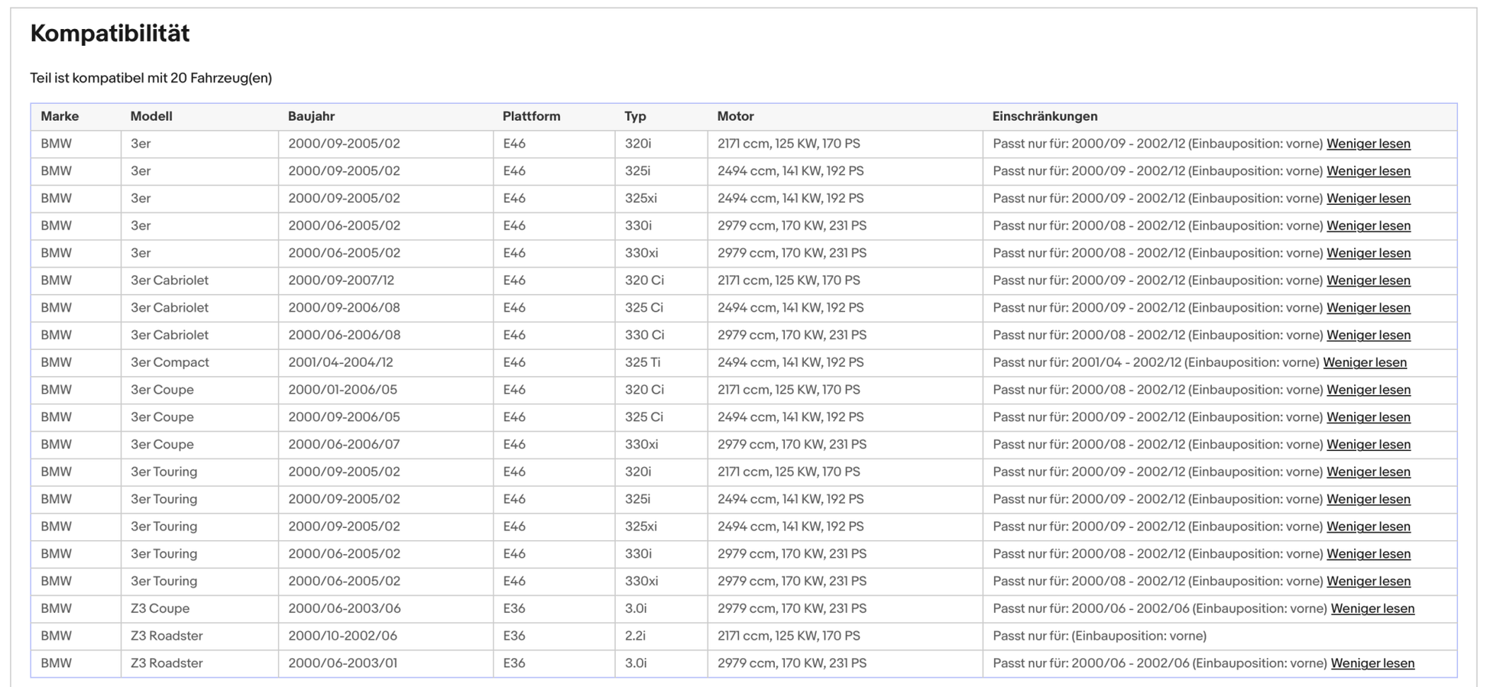Screen dimensions: 1487x687
Task: Click Weniger lesen for 3er Touring 325xi
Action: pos(1368,527)
